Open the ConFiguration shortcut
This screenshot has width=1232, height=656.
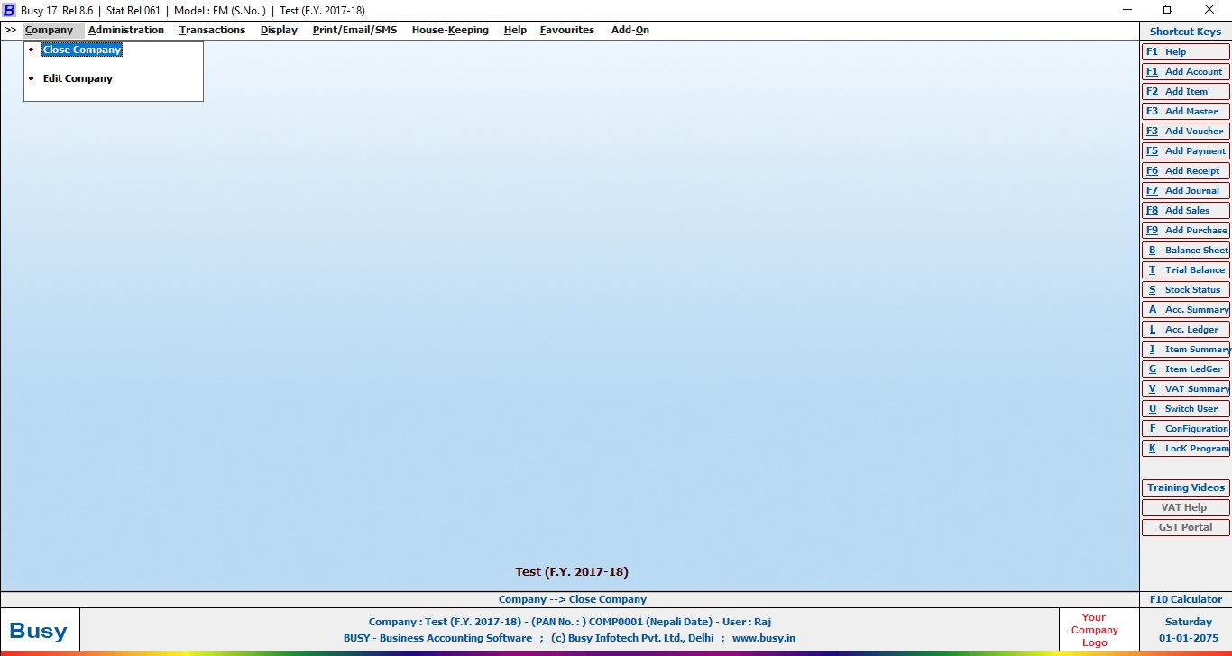(x=1185, y=428)
